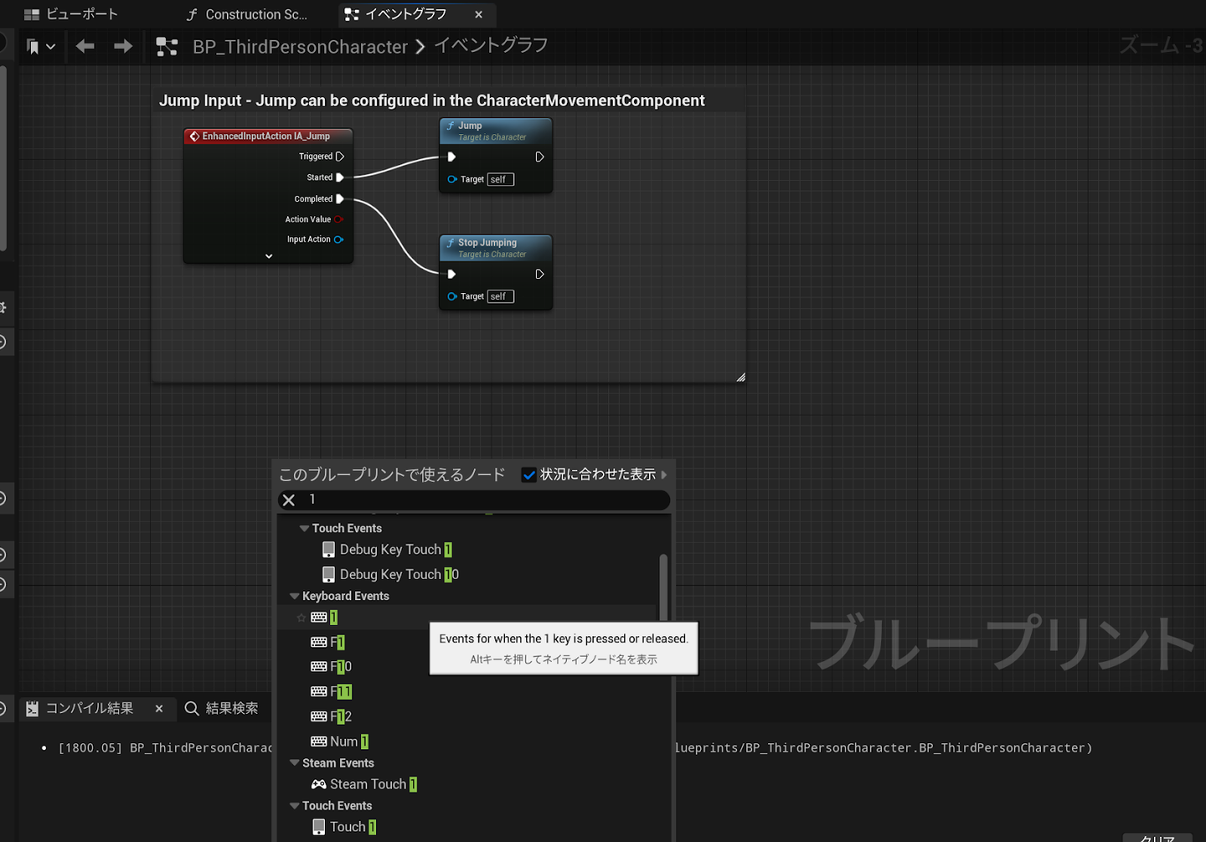Screen dimensions: 1206x842
Task: Click the back navigation arrow icon
Action: coord(85,47)
